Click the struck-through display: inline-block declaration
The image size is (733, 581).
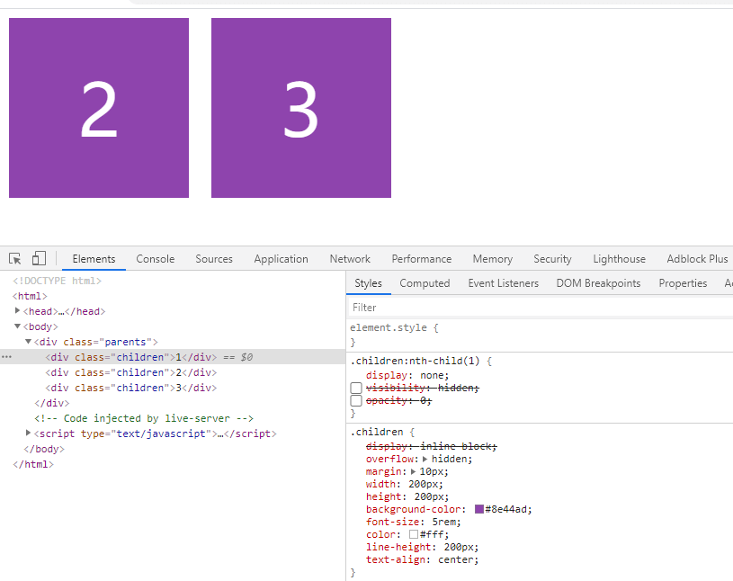[x=432, y=446]
